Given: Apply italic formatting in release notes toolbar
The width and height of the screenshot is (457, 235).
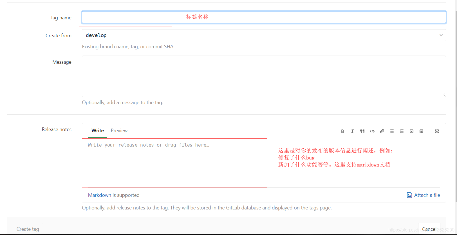Looking at the screenshot, I should pyautogui.click(x=352, y=131).
